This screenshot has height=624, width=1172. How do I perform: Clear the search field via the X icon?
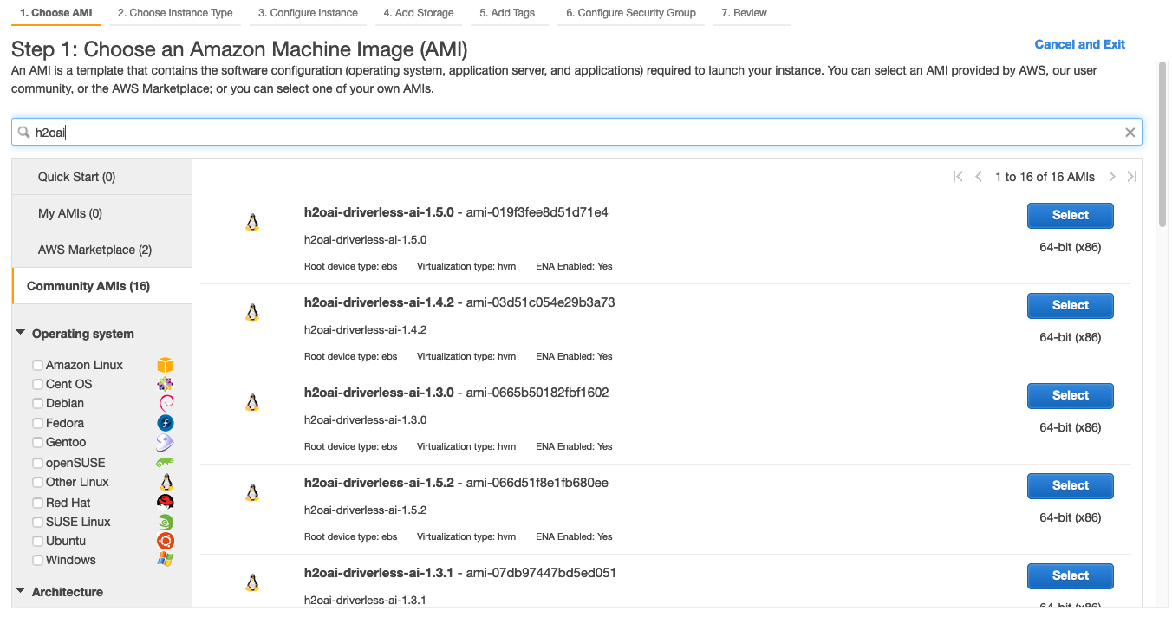(1130, 132)
